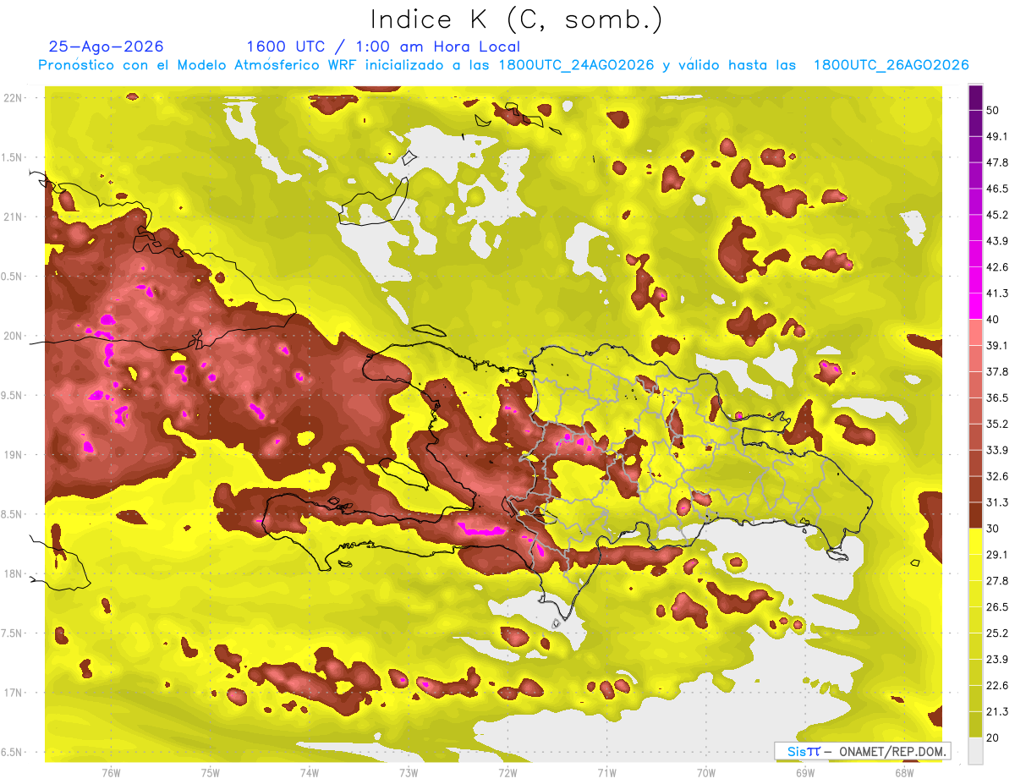Click the "1.5N" latitude label
1015x784 pixels.
coord(13,157)
